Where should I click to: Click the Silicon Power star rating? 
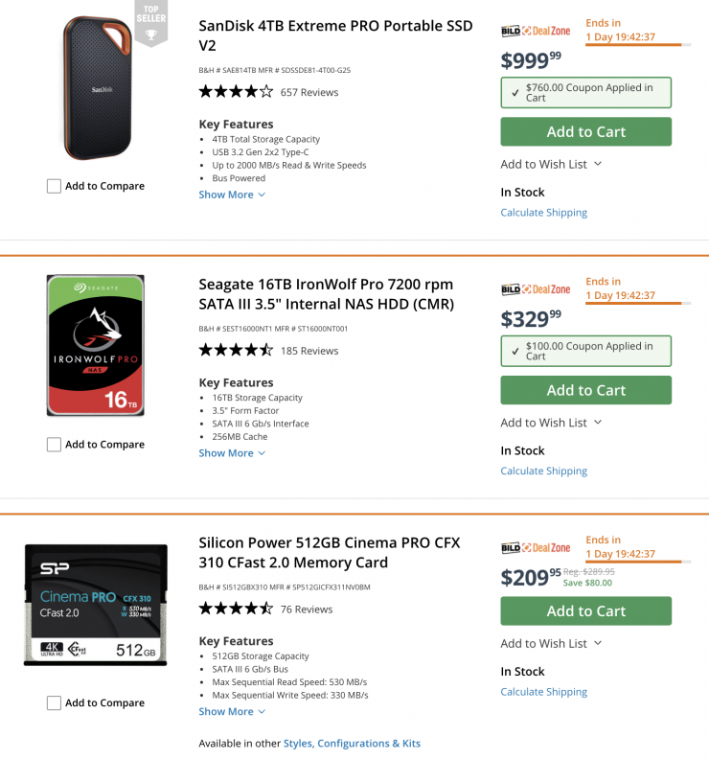coord(236,609)
